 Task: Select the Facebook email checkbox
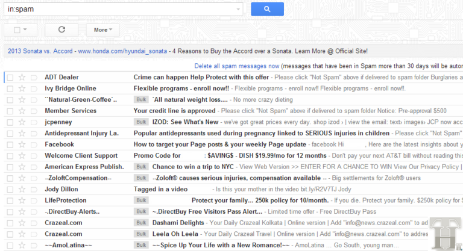pyautogui.click(x=10, y=145)
